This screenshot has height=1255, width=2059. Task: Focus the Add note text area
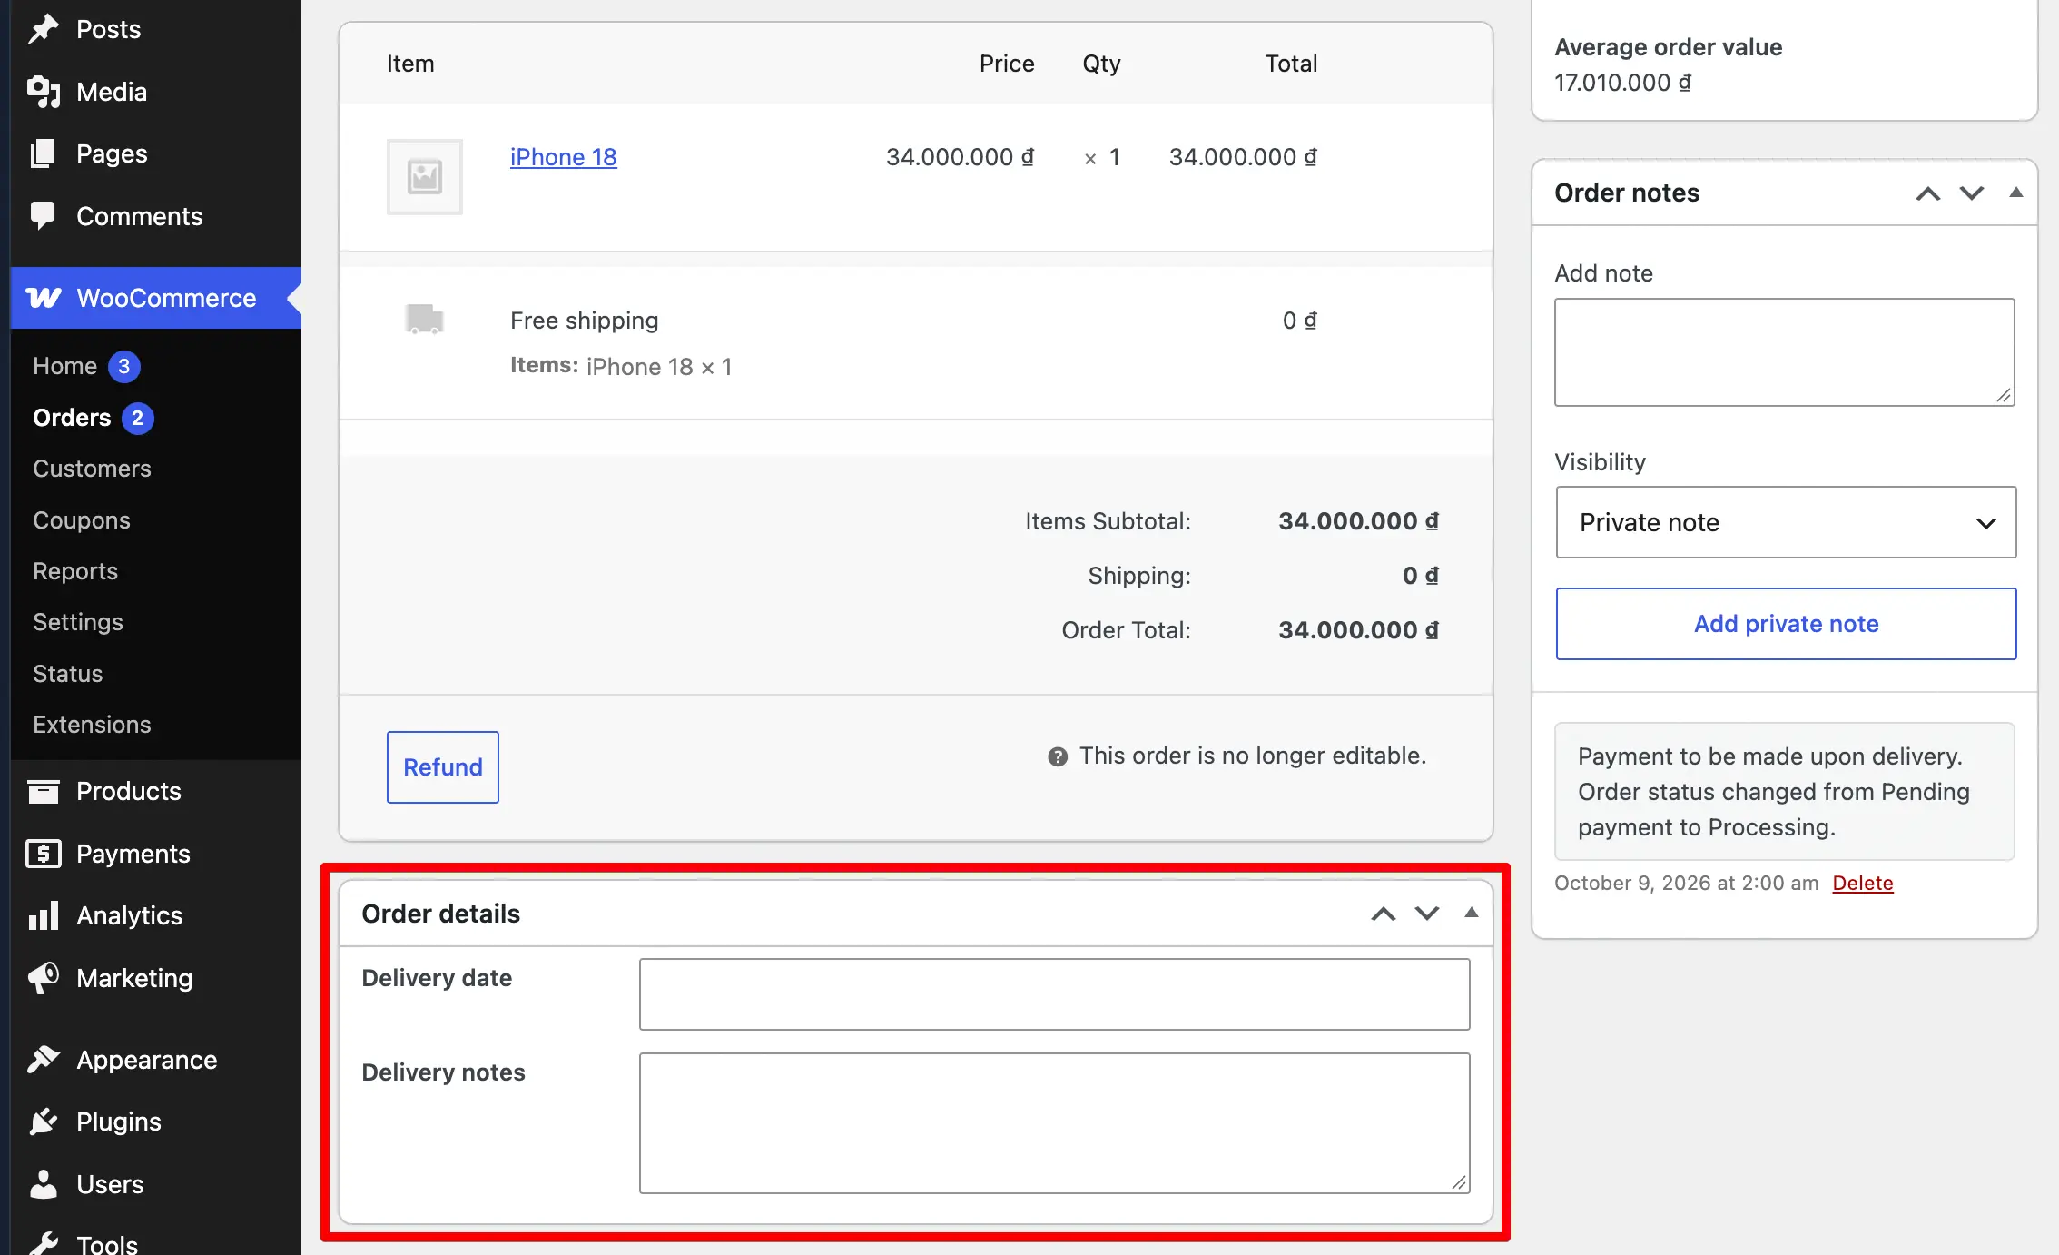click(1784, 352)
